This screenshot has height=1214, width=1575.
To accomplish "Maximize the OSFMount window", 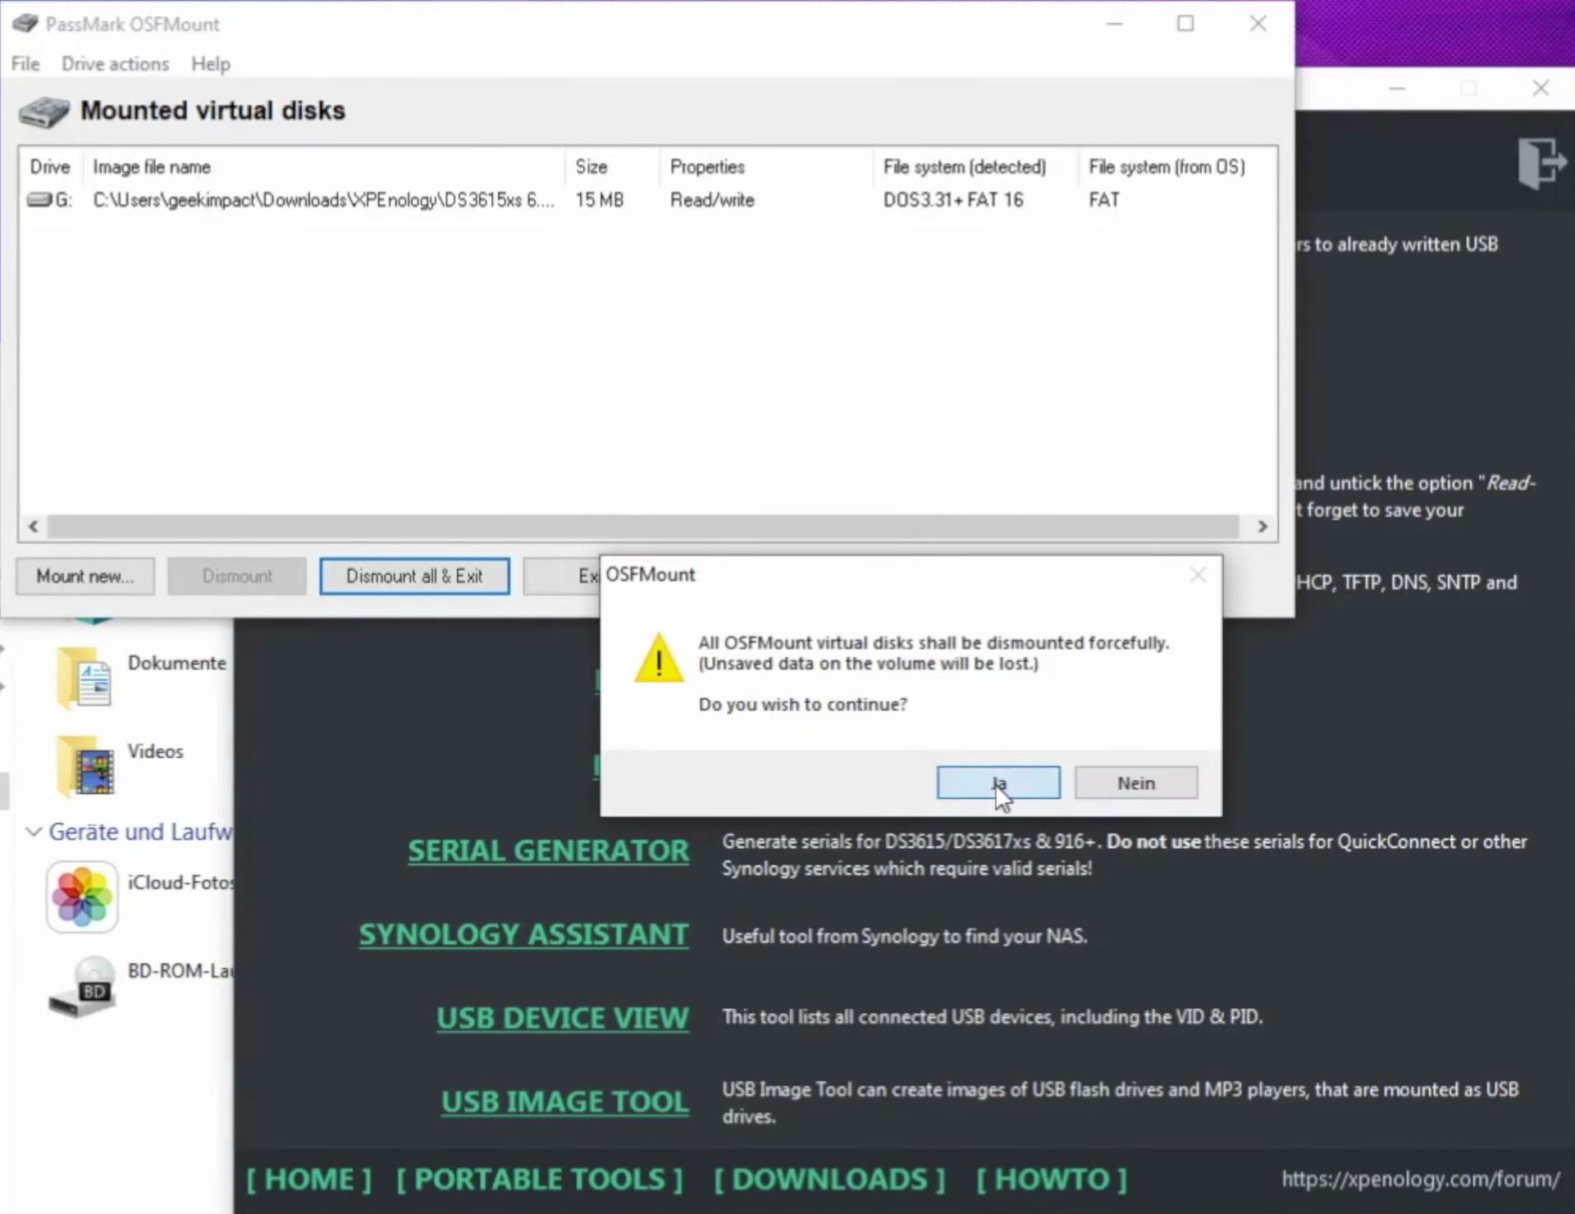I will (1185, 24).
